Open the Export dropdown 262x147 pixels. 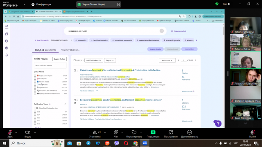tap(110, 60)
